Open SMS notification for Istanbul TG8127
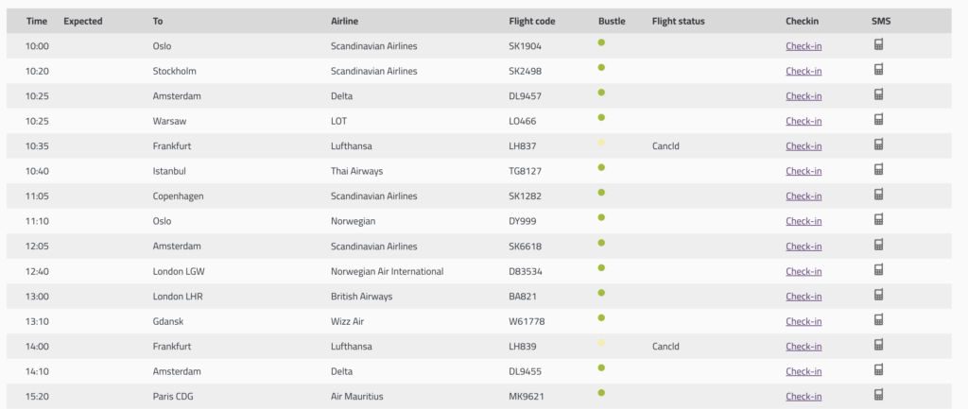 click(878, 169)
